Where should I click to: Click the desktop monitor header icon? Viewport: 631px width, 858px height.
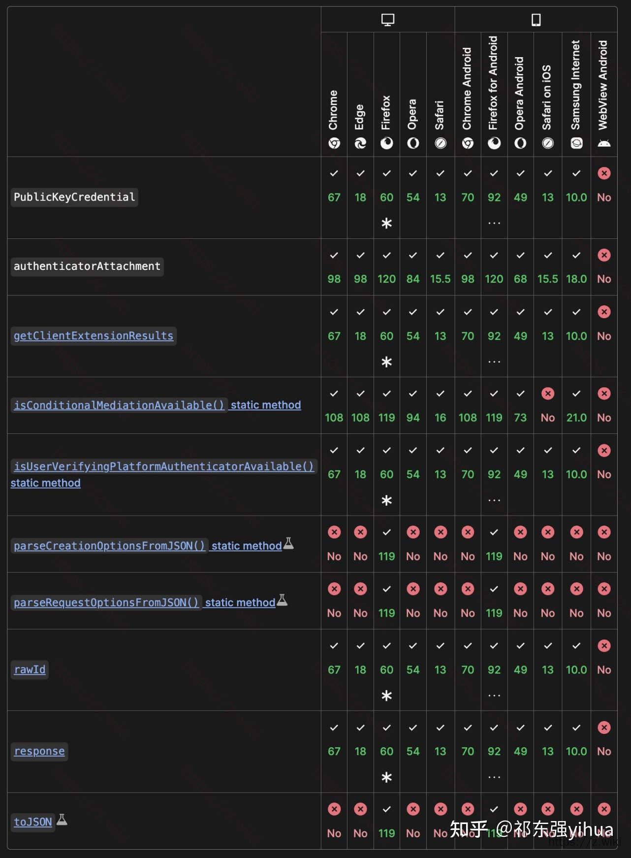click(388, 19)
